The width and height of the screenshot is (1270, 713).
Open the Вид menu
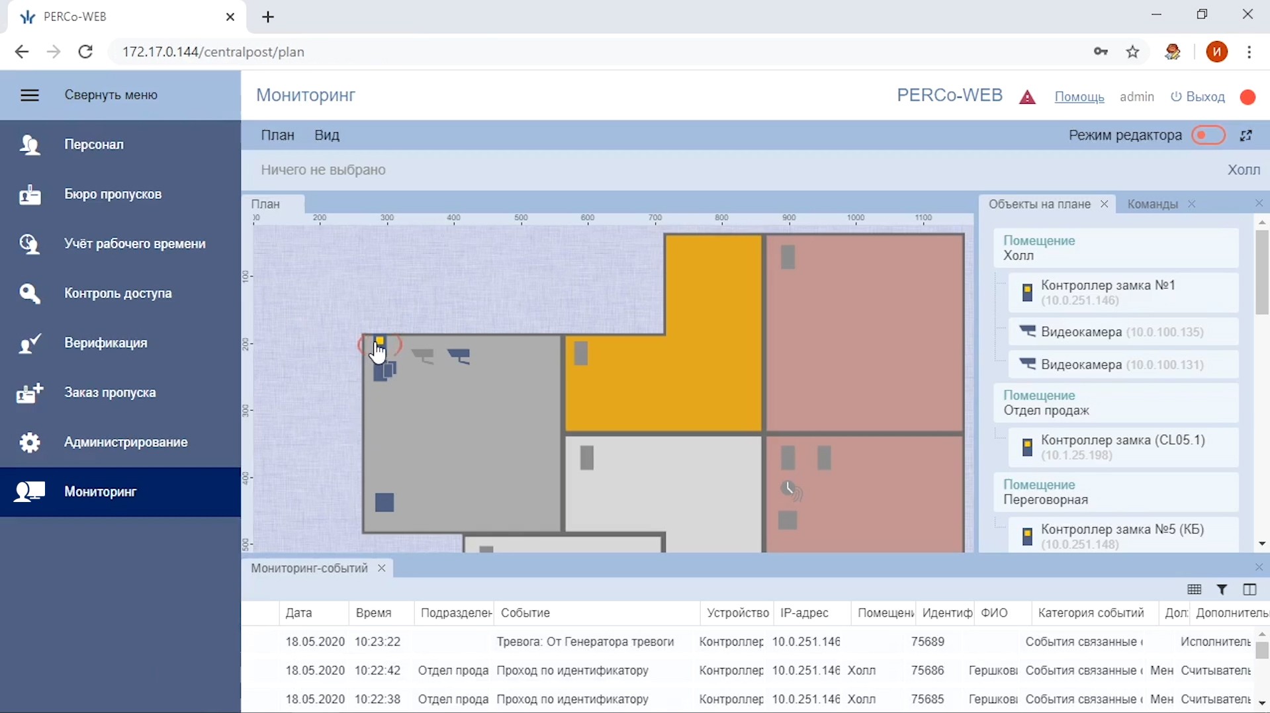pyautogui.click(x=327, y=135)
